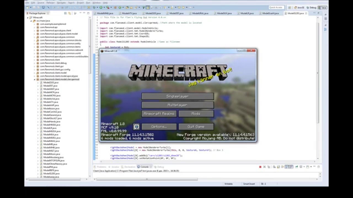The image size is (353, 198).
Task: Switch to the Problems tab
Action: pyautogui.click(x=100, y=167)
